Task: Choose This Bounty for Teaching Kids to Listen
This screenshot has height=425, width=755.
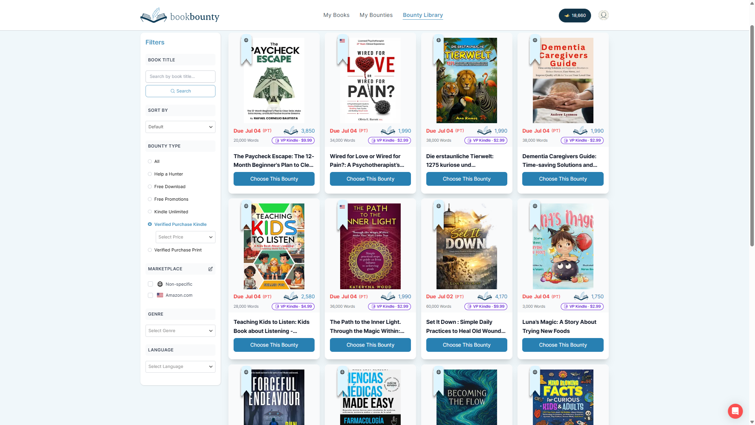Action: pyautogui.click(x=274, y=345)
